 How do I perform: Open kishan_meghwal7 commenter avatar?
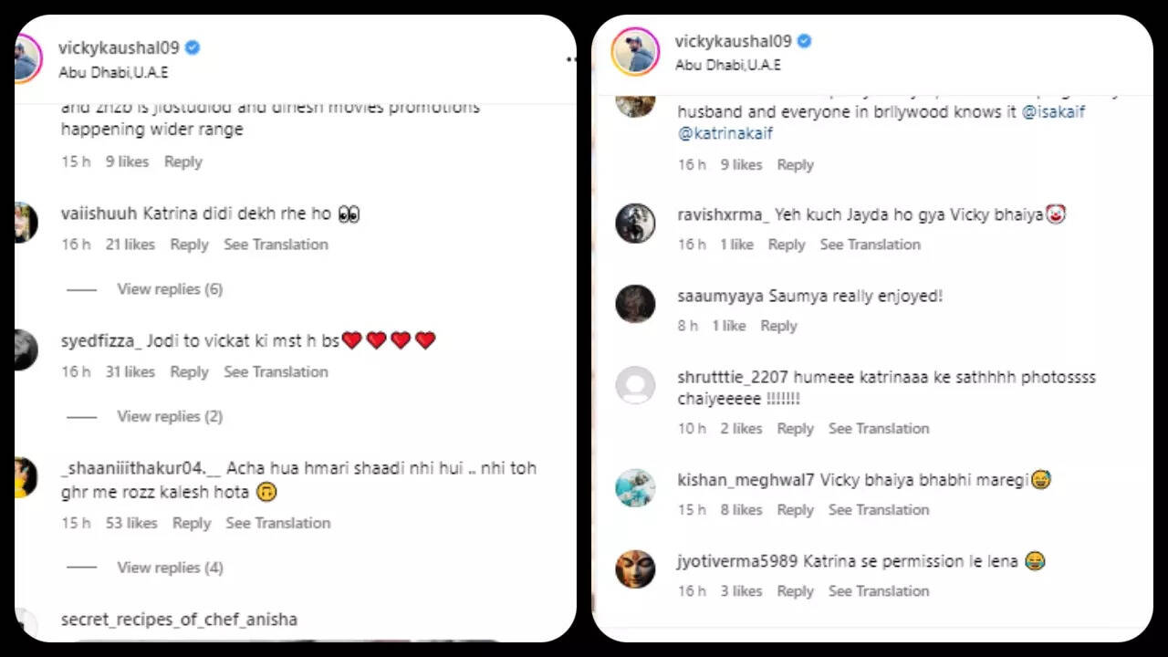(635, 488)
